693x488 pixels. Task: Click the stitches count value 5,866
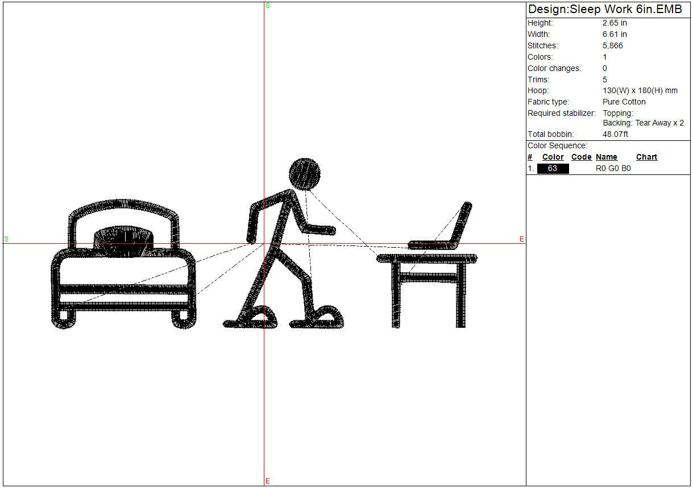point(612,45)
